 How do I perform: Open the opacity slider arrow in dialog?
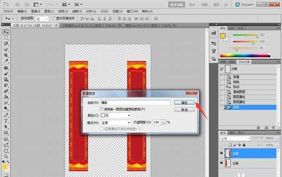coord(163,122)
